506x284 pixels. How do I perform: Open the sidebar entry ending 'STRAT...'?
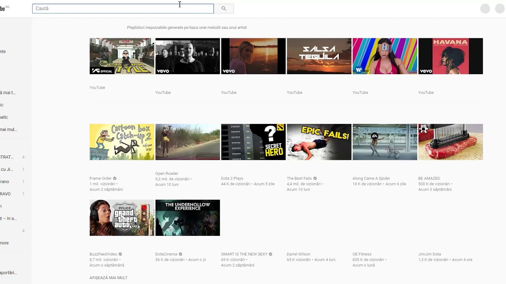tap(7, 157)
